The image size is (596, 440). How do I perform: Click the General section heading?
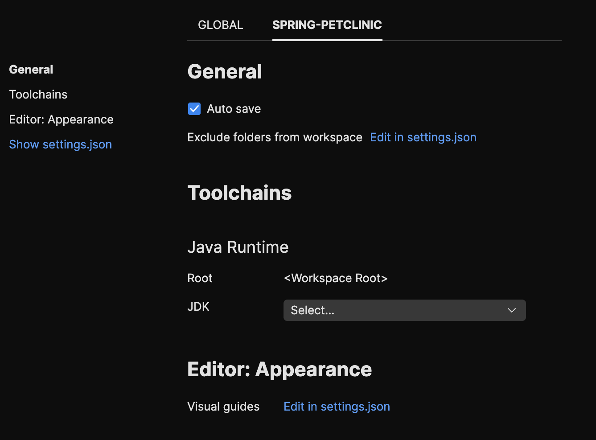point(225,71)
